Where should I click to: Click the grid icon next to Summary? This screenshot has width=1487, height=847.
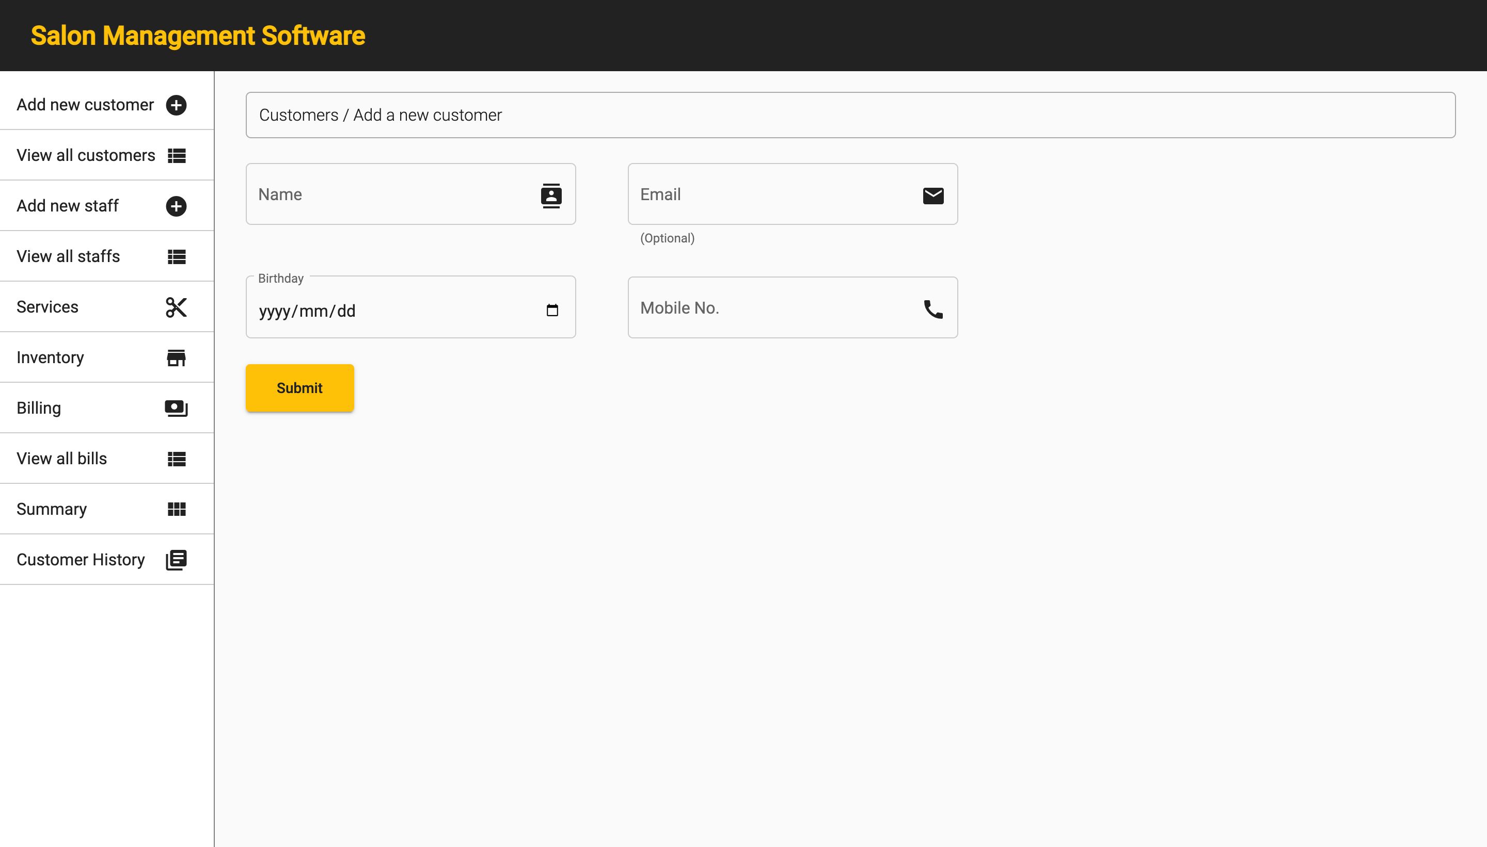click(x=177, y=509)
